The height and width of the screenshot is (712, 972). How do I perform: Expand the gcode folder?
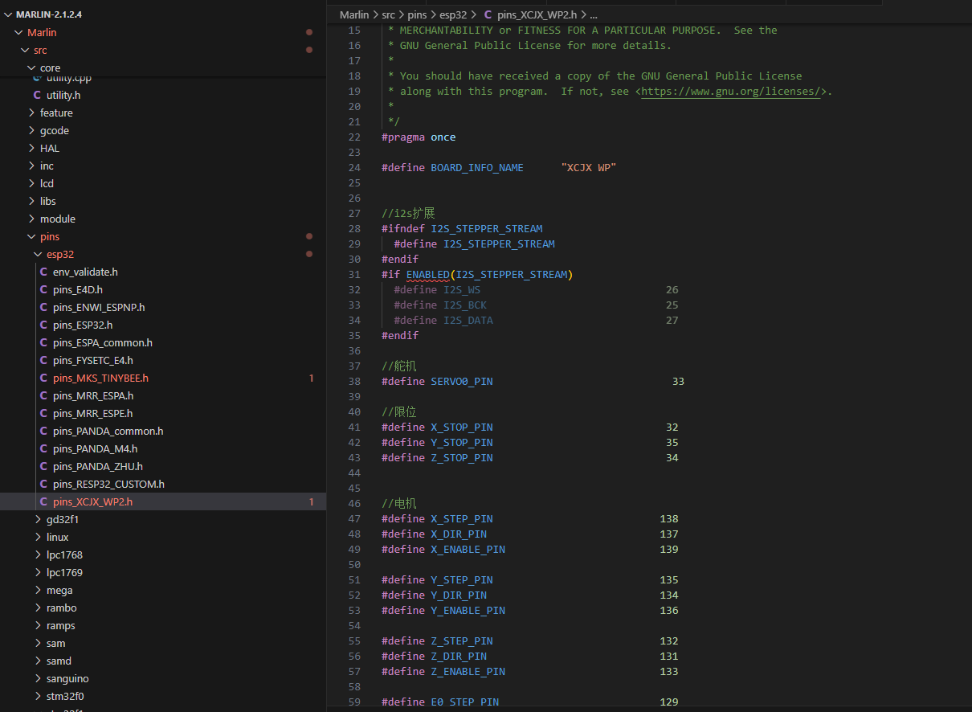pyautogui.click(x=32, y=130)
